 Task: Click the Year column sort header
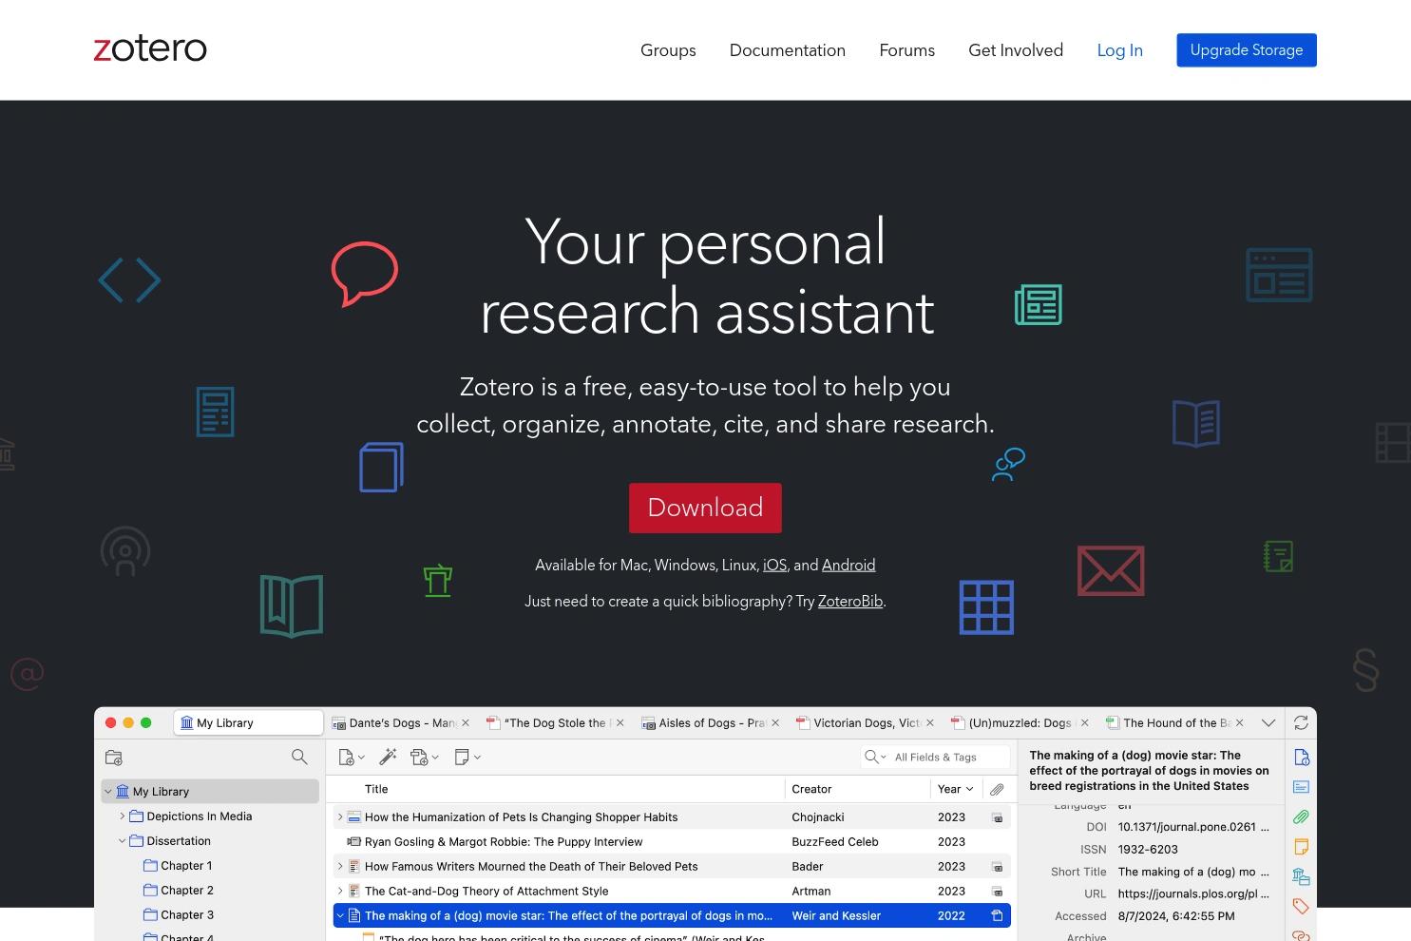coord(955,789)
